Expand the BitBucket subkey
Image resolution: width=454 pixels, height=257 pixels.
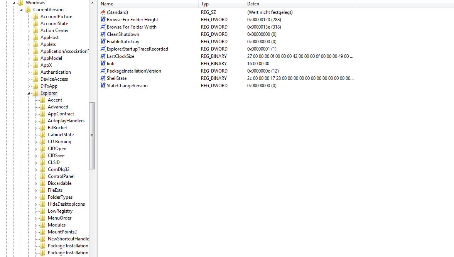point(36,128)
